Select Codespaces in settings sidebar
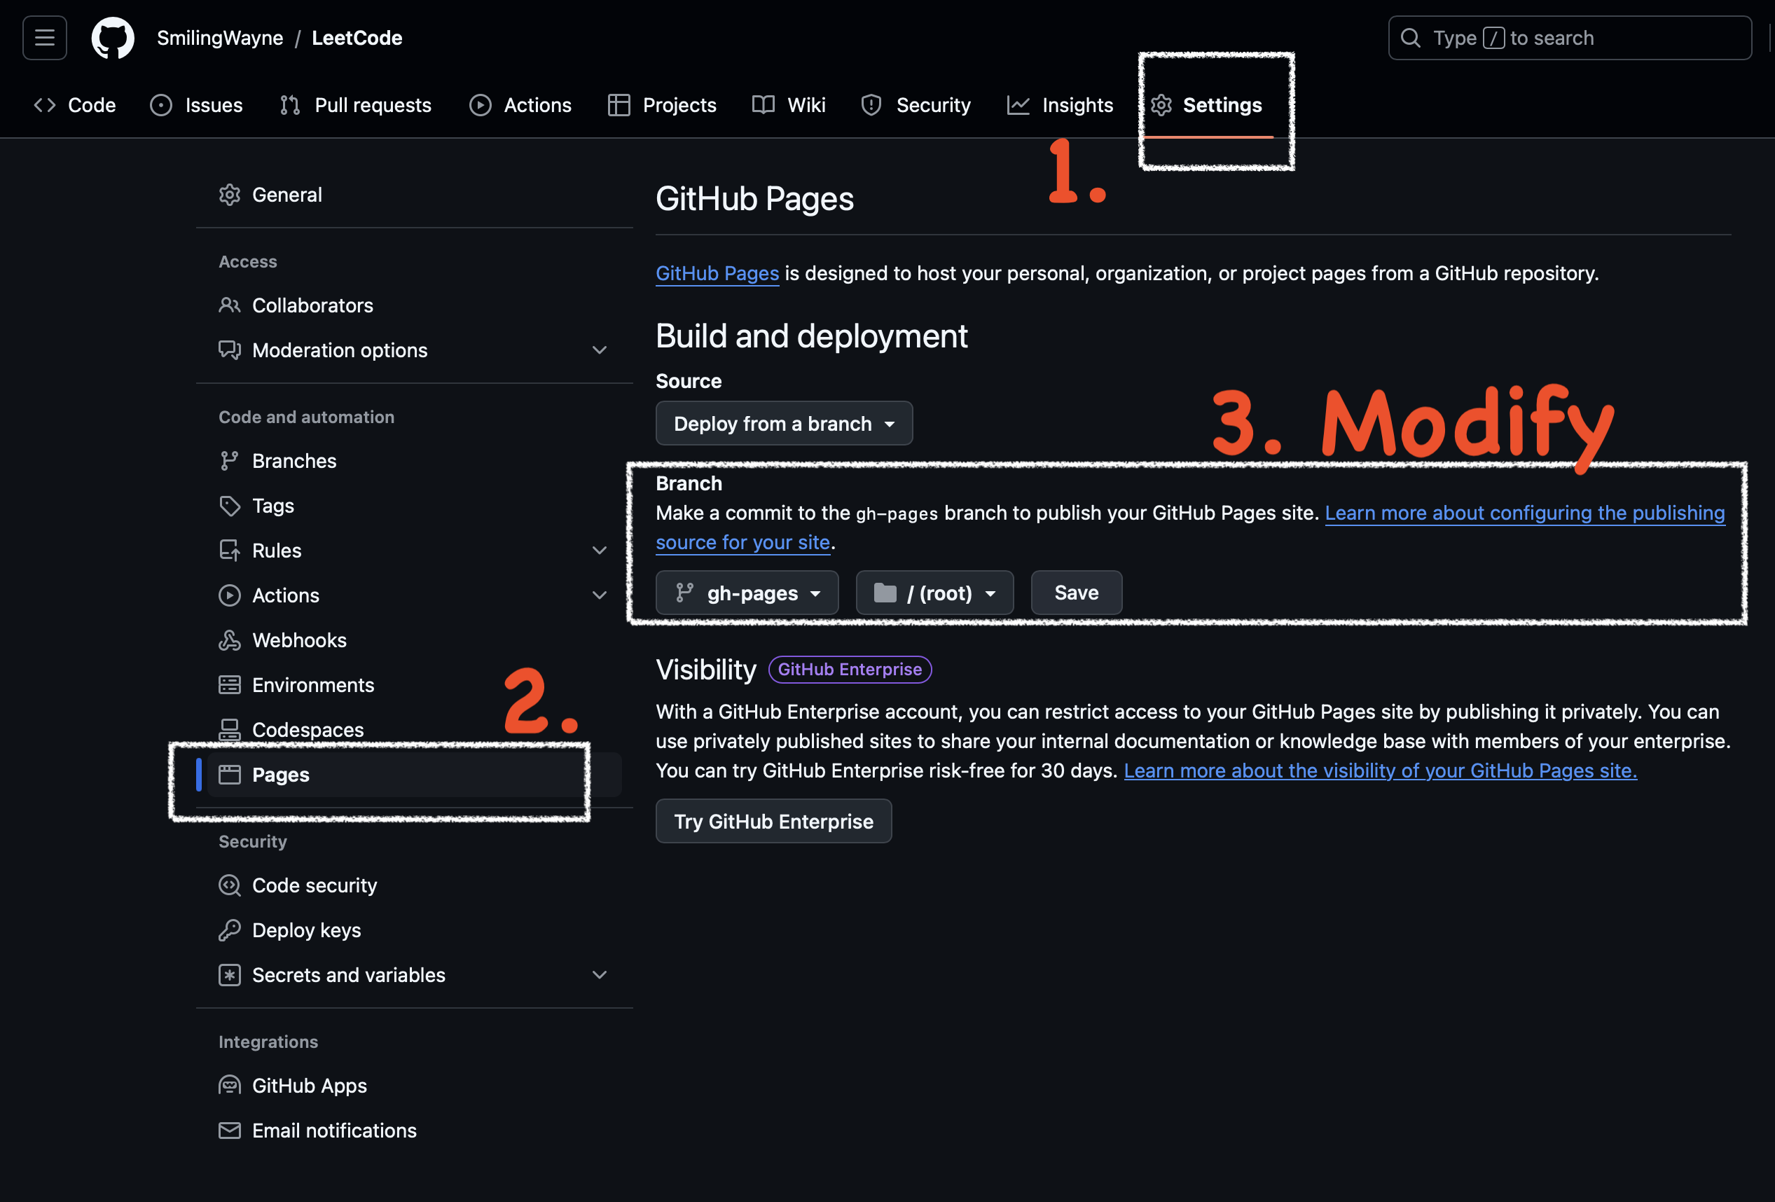Screen dimensions: 1775x1202 [x=415, y=729]
